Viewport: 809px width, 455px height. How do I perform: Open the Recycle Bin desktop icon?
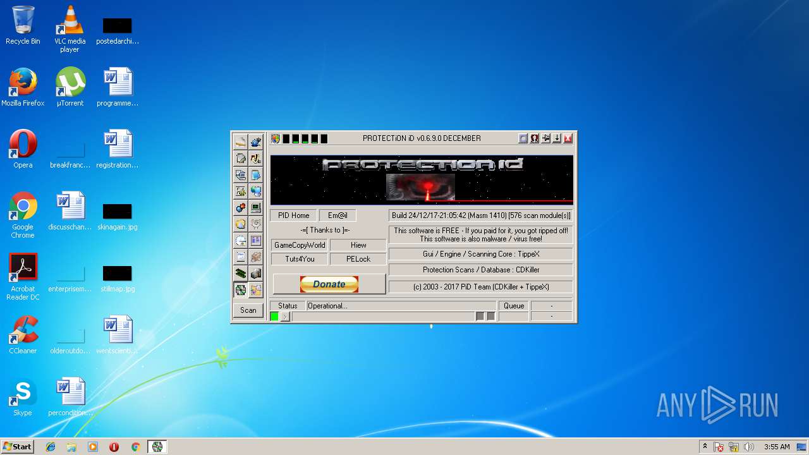[23, 25]
